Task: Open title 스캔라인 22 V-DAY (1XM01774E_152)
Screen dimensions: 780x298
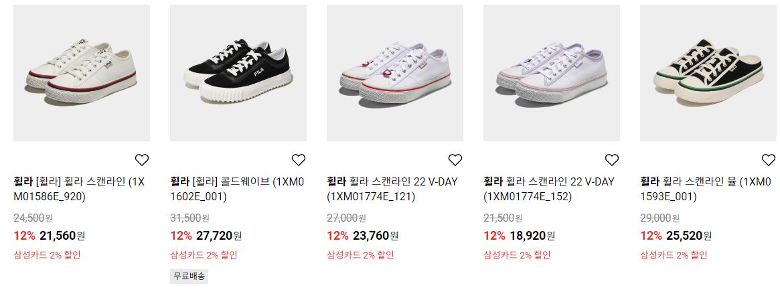Action: coord(549,189)
